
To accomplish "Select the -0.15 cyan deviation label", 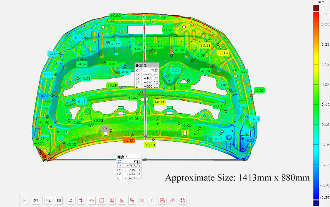I will click(x=49, y=74).
